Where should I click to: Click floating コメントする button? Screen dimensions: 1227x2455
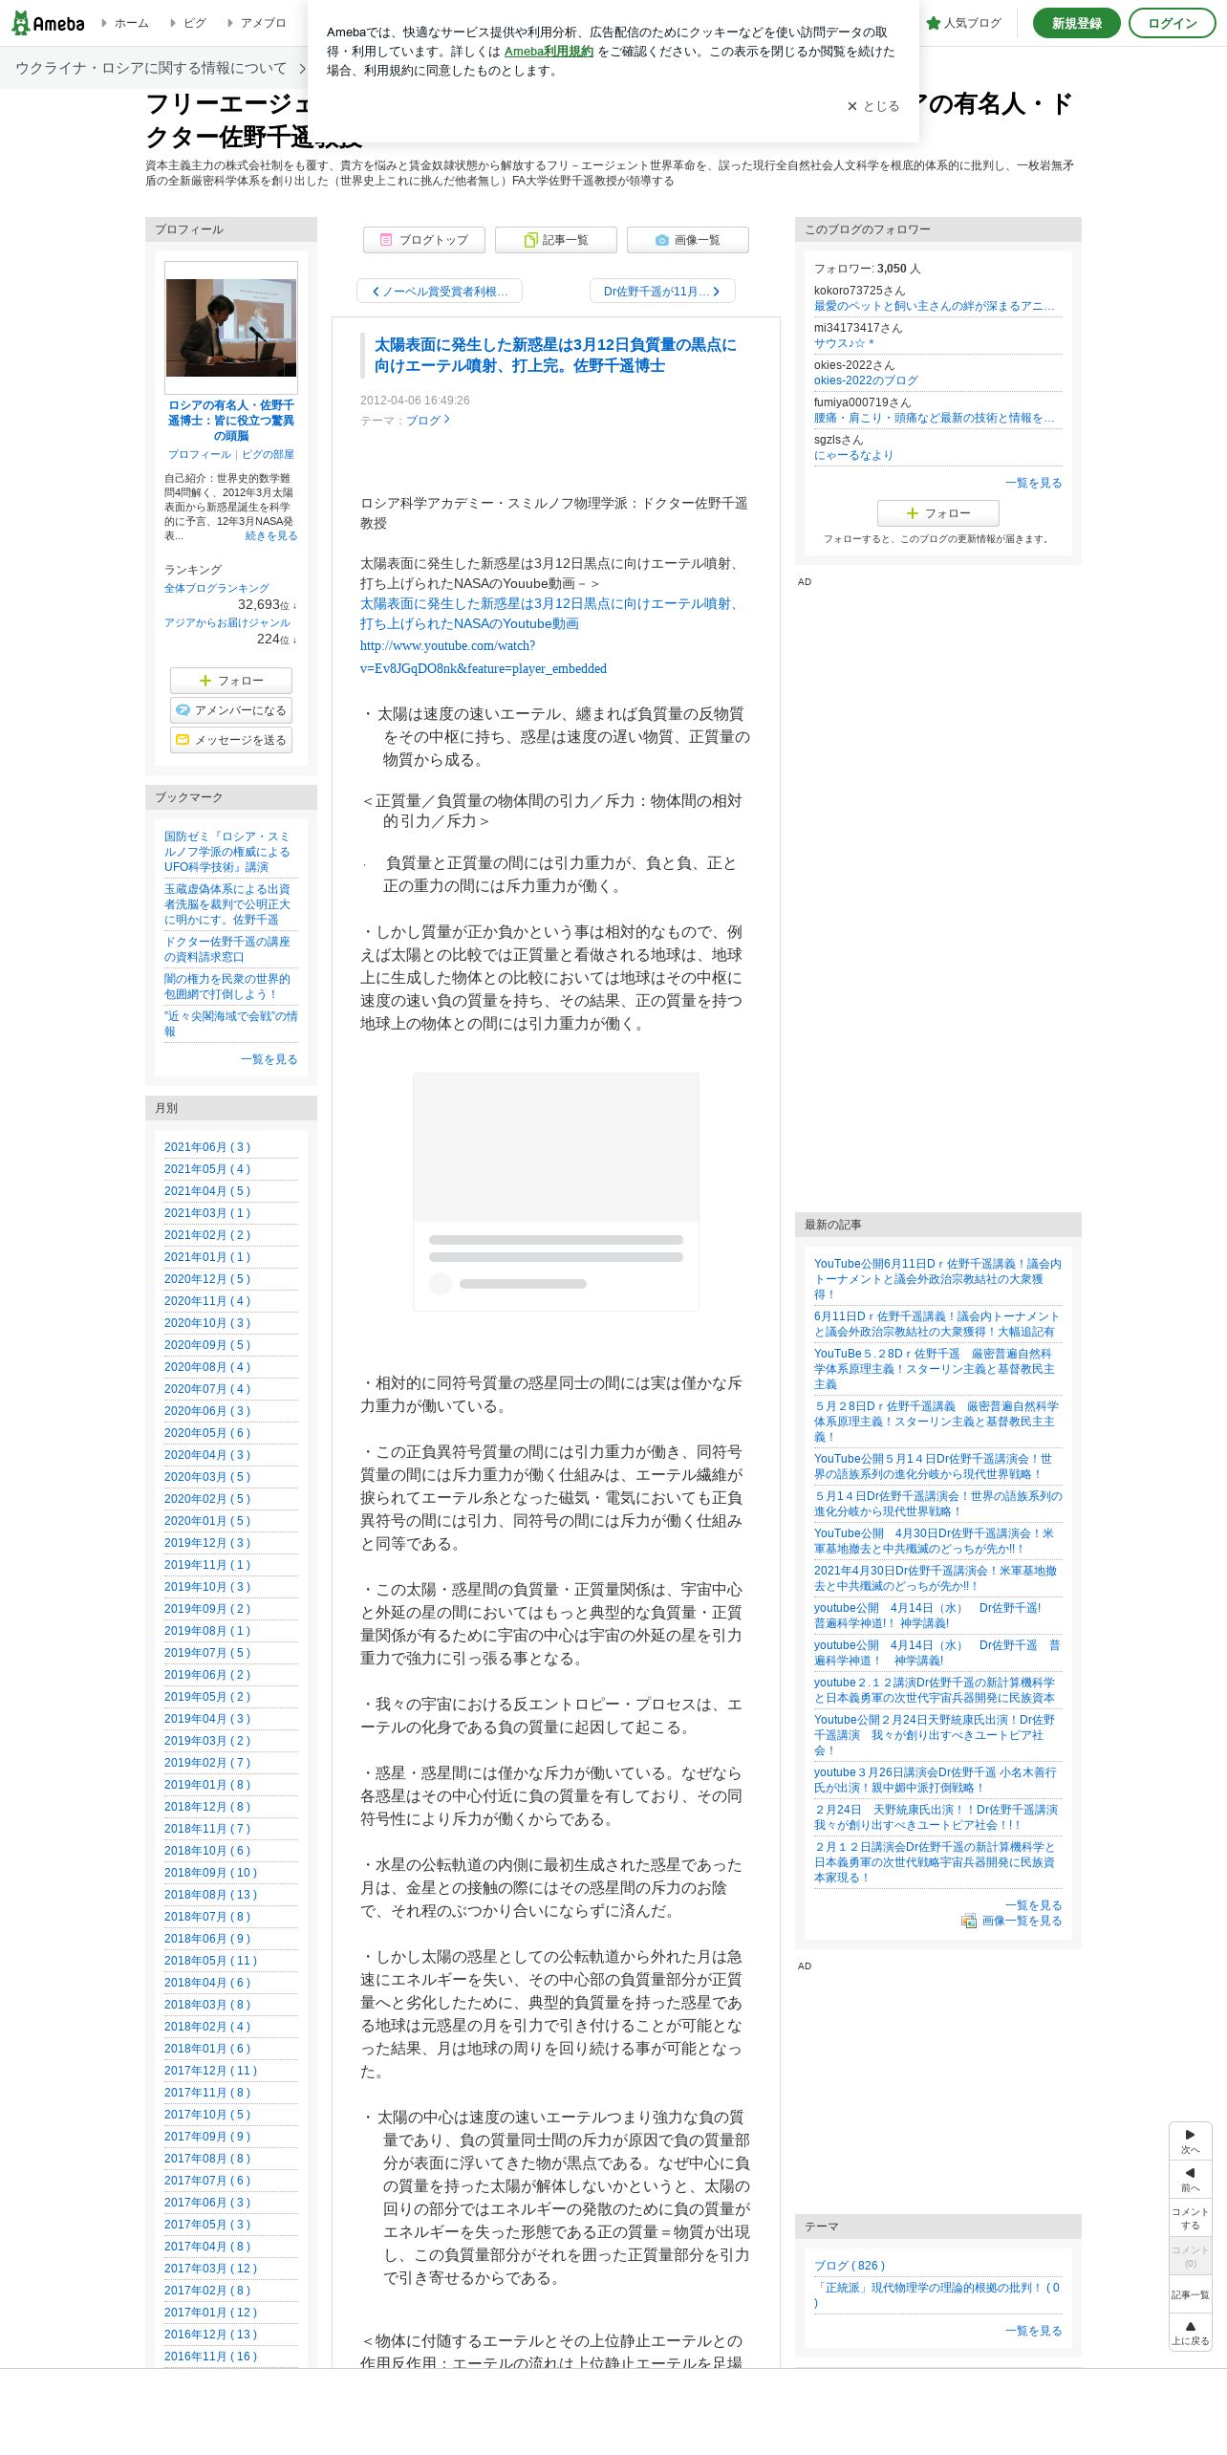point(1191,2218)
